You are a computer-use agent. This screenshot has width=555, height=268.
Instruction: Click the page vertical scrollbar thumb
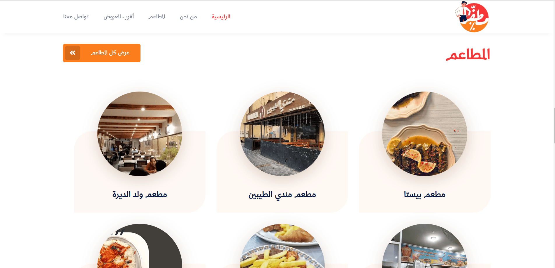tap(554, 125)
